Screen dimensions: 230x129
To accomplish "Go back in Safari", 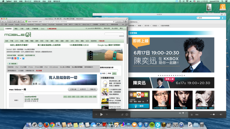I will coord(3,21).
